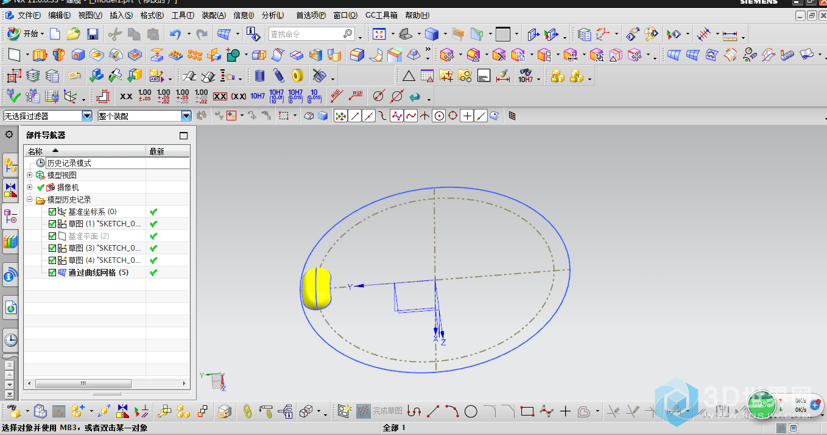Expand the 模型视图 tree node
The height and width of the screenshot is (435, 827).
30,175
